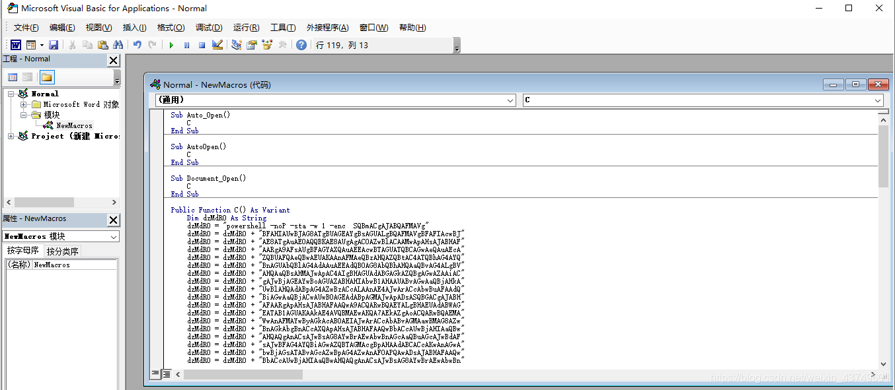The width and height of the screenshot is (895, 390).
Task: Open Project Explorer toolbar icon
Action: 236,45
